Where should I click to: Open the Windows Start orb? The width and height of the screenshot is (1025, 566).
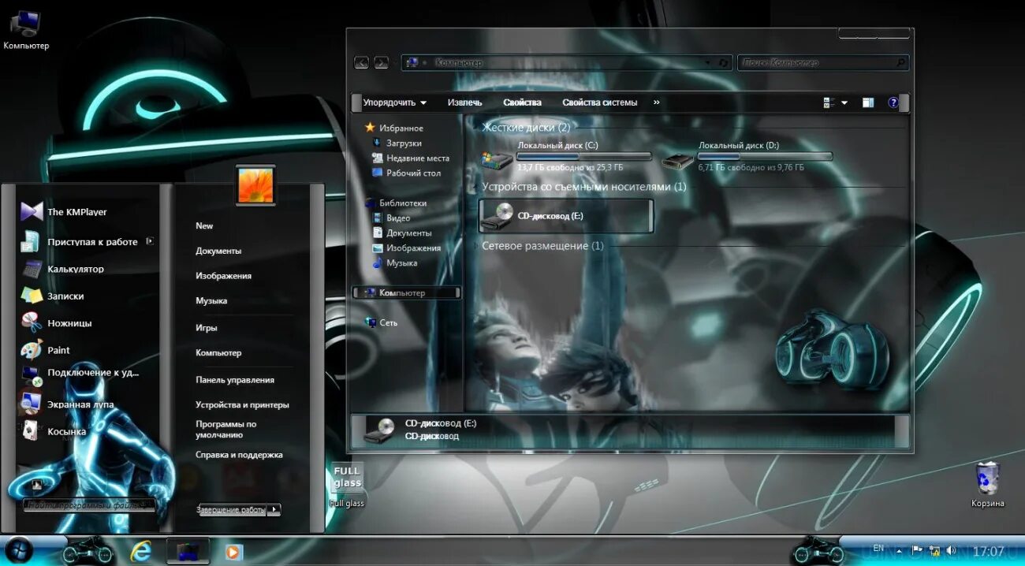19,549
